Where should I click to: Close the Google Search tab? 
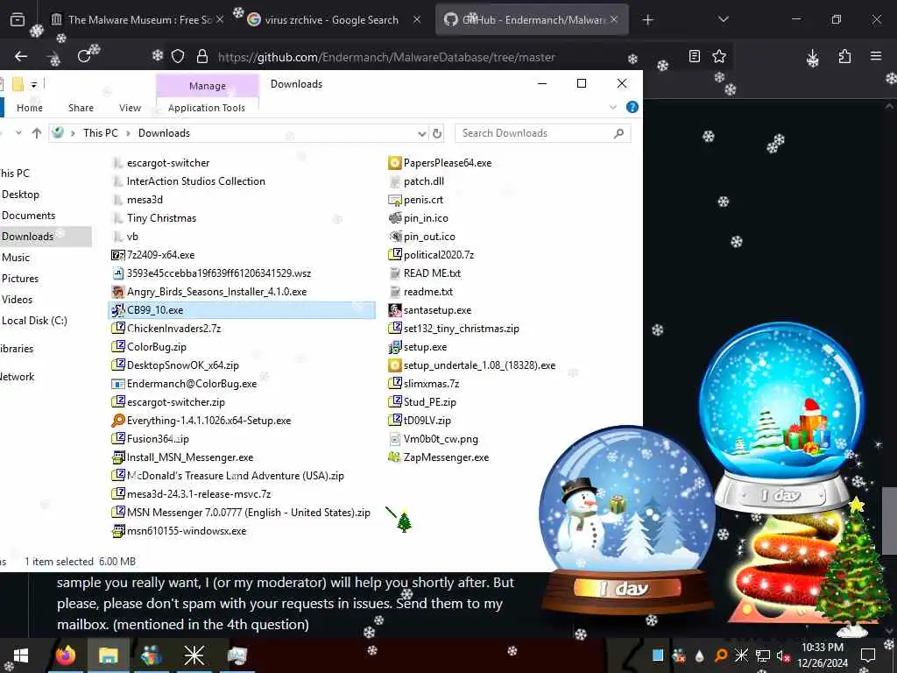417,20
